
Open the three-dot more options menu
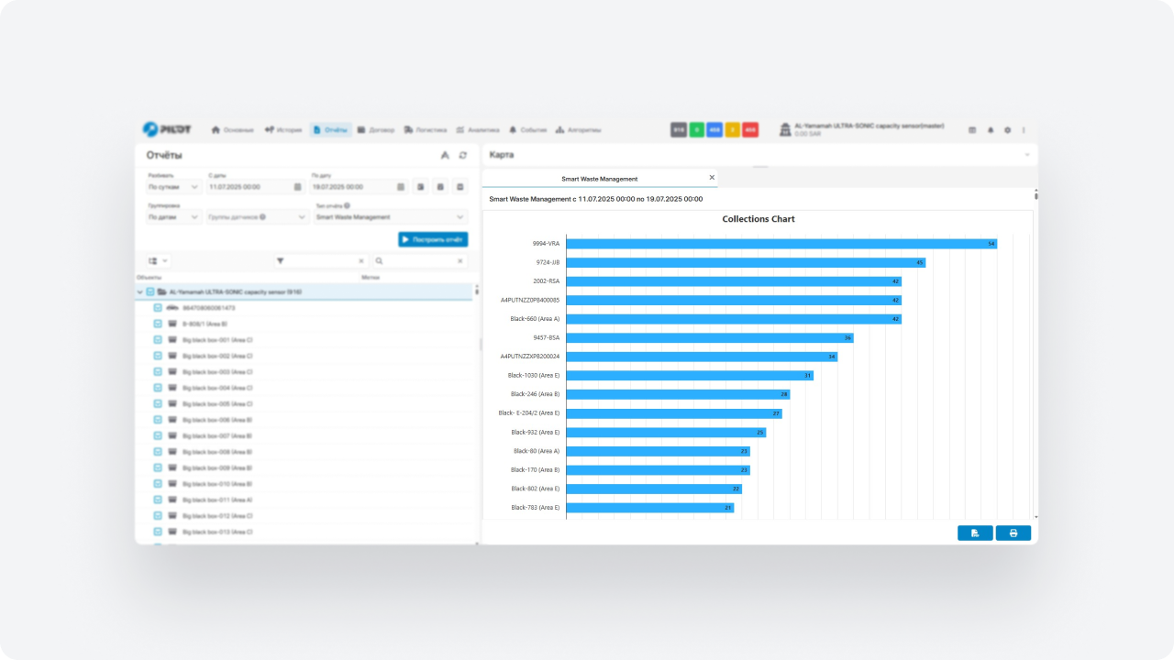tap(1024, 130)
